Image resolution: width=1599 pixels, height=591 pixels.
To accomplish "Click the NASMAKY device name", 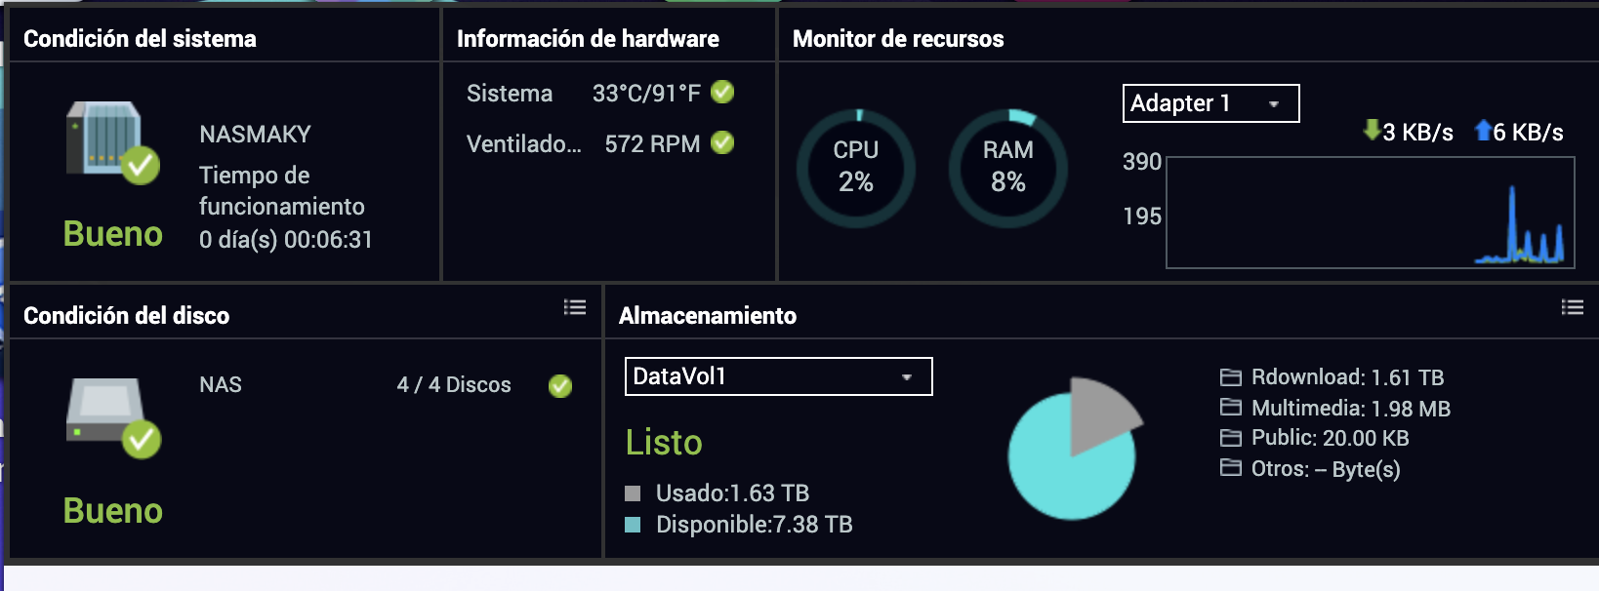I will point(255,135).
